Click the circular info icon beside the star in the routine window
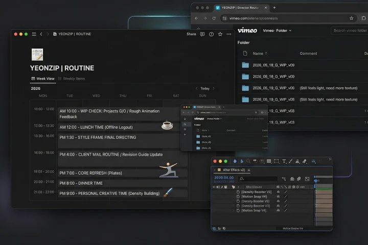 click(211, 34)
